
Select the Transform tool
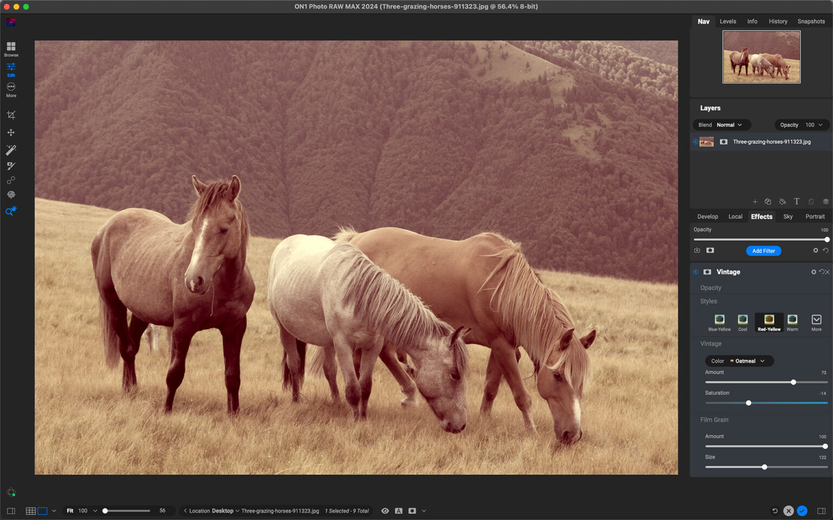11,133
